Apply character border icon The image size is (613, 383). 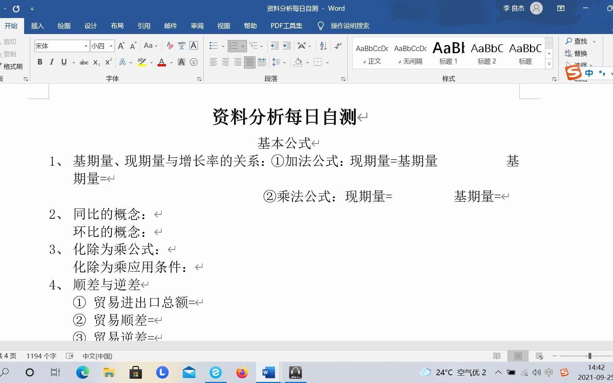coord(194,46)
